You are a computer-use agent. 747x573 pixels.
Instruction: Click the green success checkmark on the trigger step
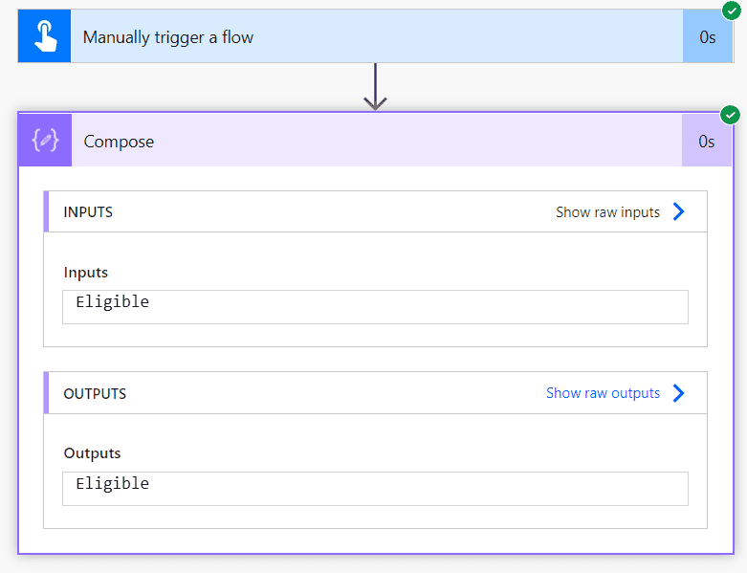[x=732, y=11]
